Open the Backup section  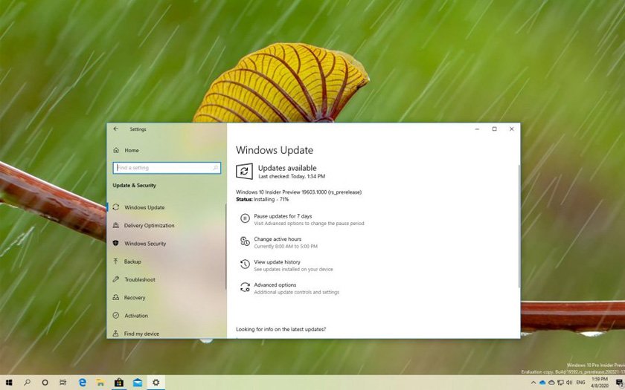[x=132, y=261]
